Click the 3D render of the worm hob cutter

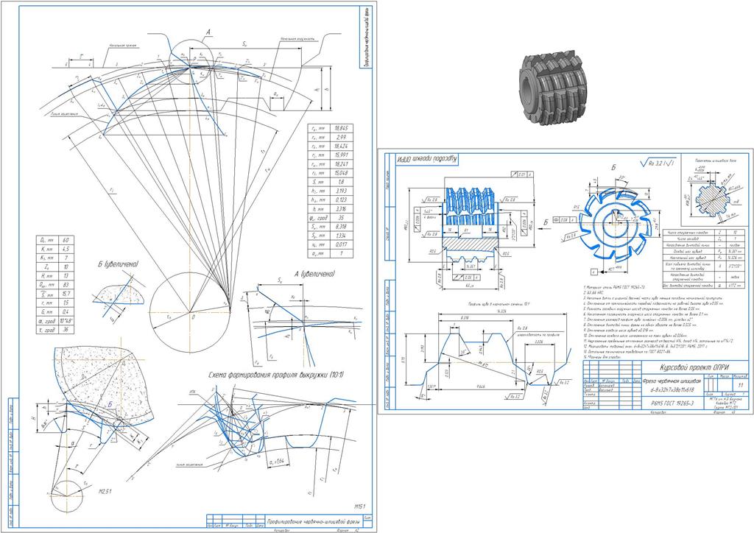click(554, 88)
